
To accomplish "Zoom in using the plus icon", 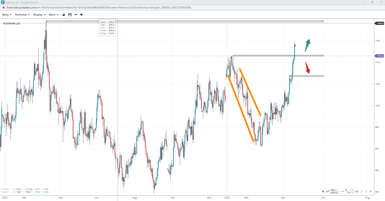I will (81, 15).
